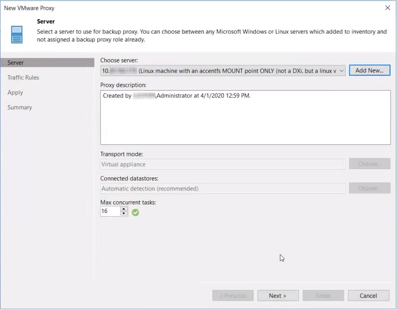The image size is (397, 310).
Task: Click the Add New... button
Action: pos(369,70)
